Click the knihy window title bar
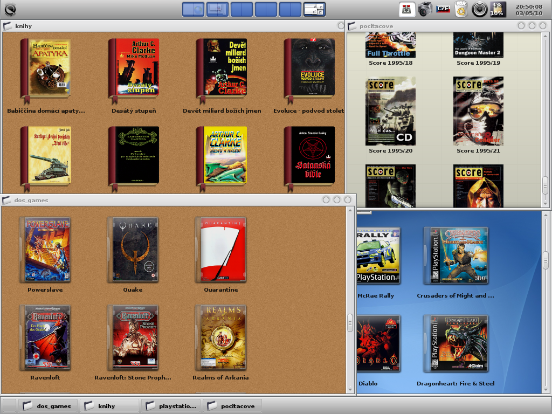 coord(172,26)
